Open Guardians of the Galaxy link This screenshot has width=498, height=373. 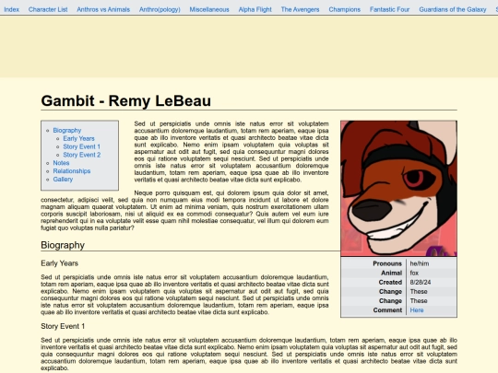coord(453,9)
